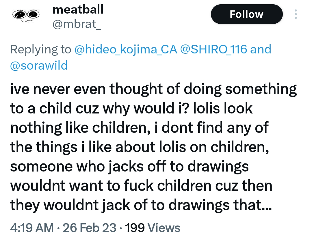Select the 26 Feb 23 date

point(89,228)
